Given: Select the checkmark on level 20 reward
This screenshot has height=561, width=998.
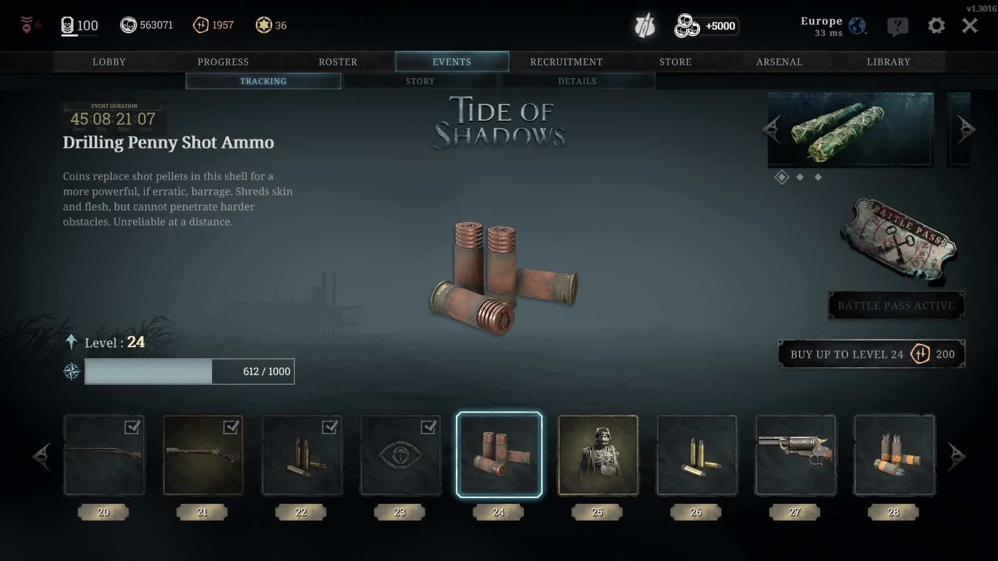Looking at the screenshot, I should (132, 427).
